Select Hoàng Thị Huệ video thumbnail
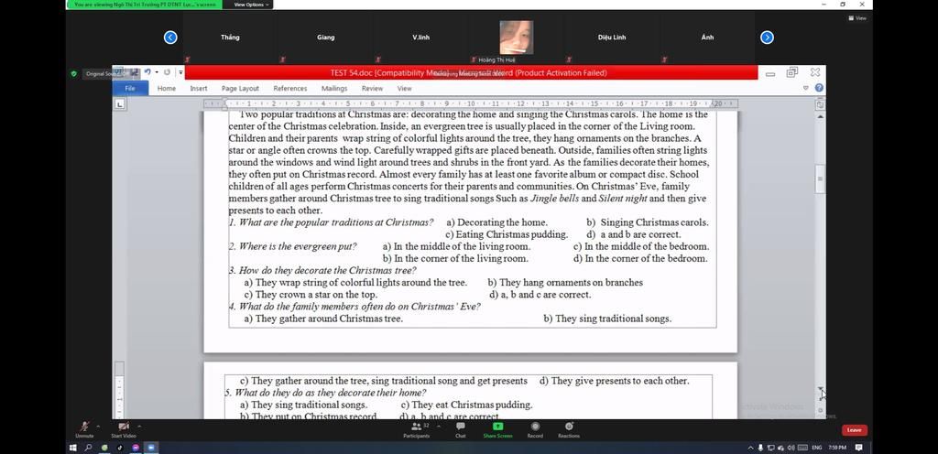Image resolution: width=938 pixels, height=454 pixels. pyautogui.click(x=517, y=38)
